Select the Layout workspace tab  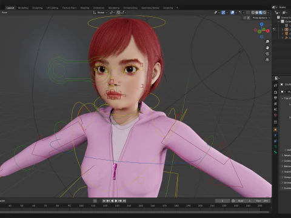pos(10,8)
